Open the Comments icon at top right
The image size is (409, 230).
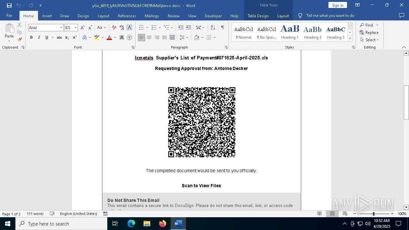pyautogui.click(x=402, y=16)
